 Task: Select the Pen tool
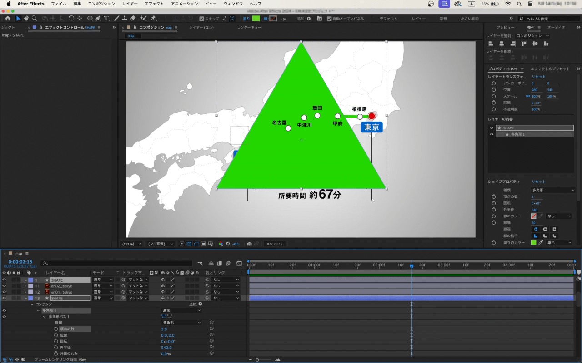(98, 18)
